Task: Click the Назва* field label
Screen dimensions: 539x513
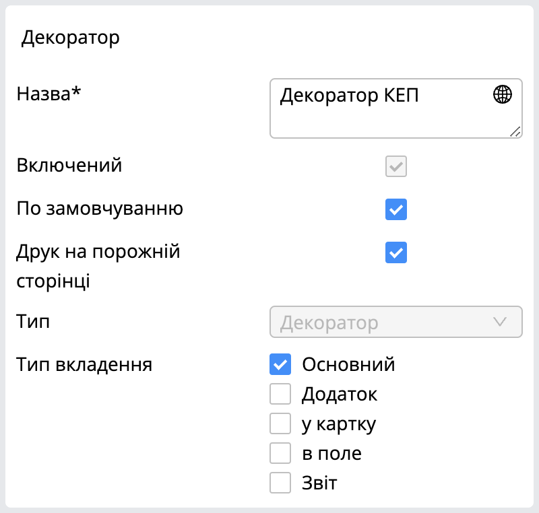Action: 49,94
